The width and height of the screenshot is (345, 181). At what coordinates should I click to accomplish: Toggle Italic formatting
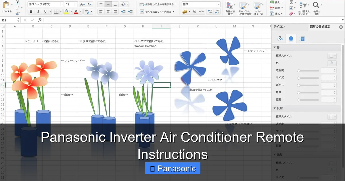[x=38, y=11]
